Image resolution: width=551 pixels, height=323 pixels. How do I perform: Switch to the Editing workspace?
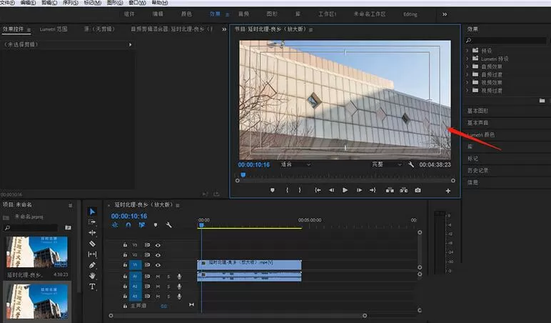point(410,14)
